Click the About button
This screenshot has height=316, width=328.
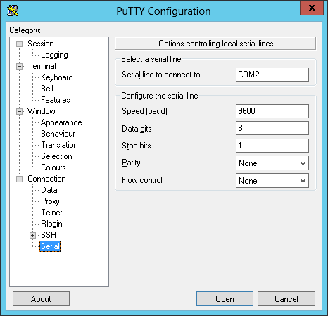[x=41, y=299]
